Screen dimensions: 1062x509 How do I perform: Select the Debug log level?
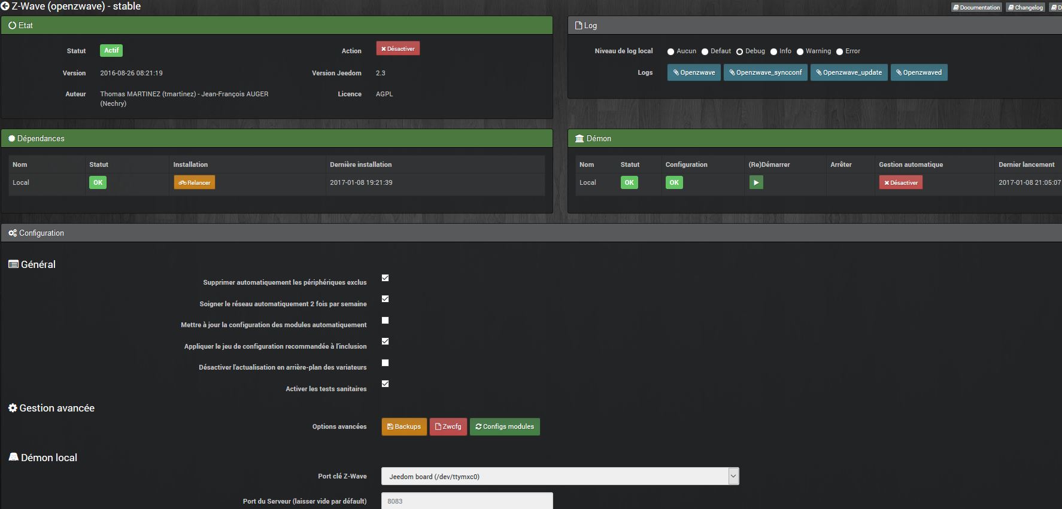tap(739, 51)
